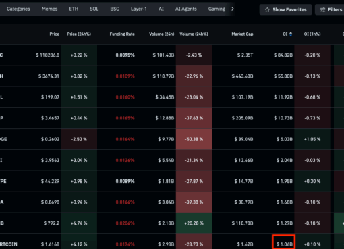Viewport: 344px width, 249px height.
Task: Click the $ 792.2 price cell
Action: coord(51,223)
